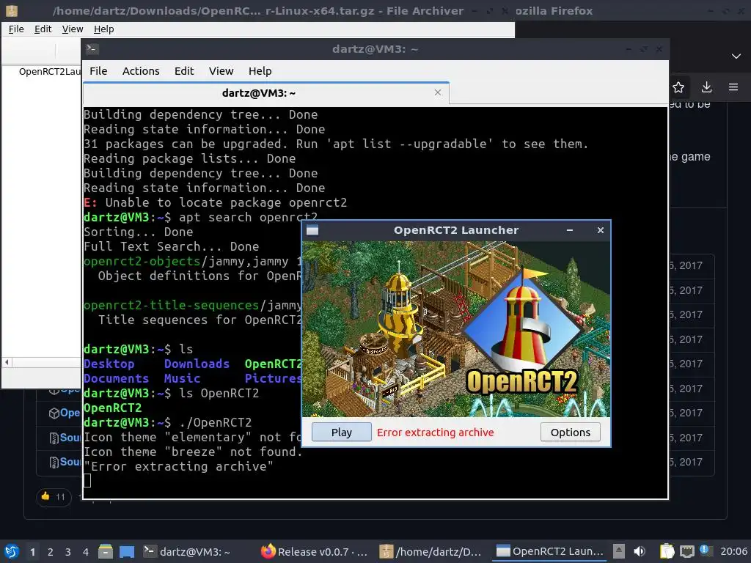
Task: Switch to workspace 4
Action: [86, 552]
